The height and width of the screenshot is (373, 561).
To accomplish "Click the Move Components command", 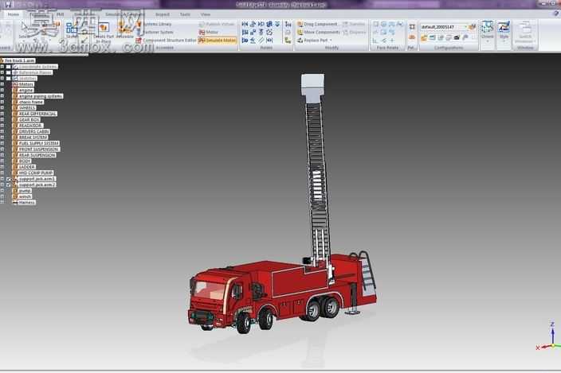I will pyautogui.click(x=318, y=32).
